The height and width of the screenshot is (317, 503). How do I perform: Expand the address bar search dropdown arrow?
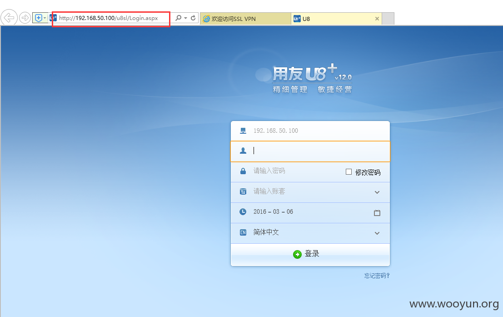(185, 18)
